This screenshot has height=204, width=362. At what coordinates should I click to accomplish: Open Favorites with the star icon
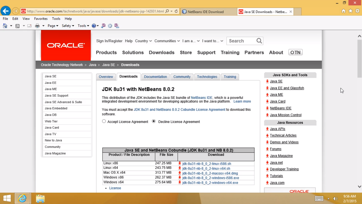[350, 11]
